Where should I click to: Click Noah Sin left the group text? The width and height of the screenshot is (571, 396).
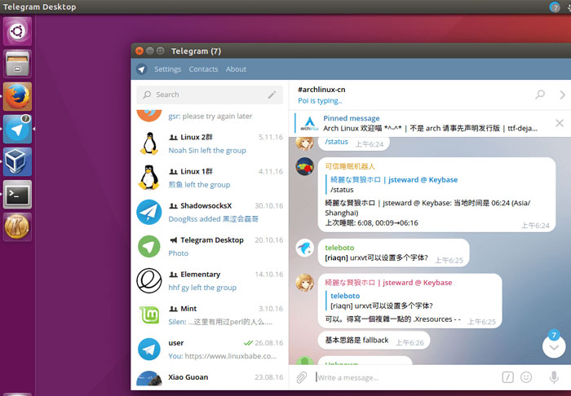point(207,151)
